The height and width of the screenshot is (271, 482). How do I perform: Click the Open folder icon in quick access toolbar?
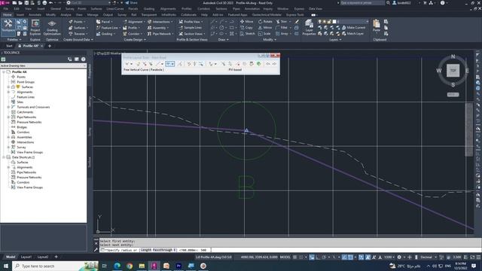pyautogui.click(x=20, y=3)
